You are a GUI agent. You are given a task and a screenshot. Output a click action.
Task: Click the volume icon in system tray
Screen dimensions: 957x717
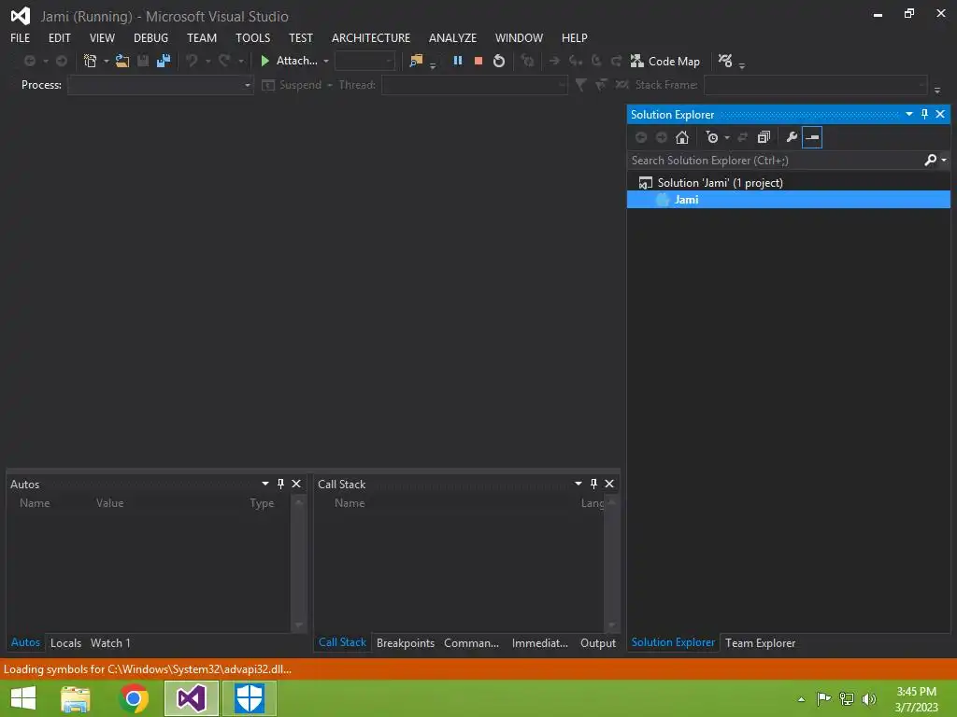(x=869, y=698)
